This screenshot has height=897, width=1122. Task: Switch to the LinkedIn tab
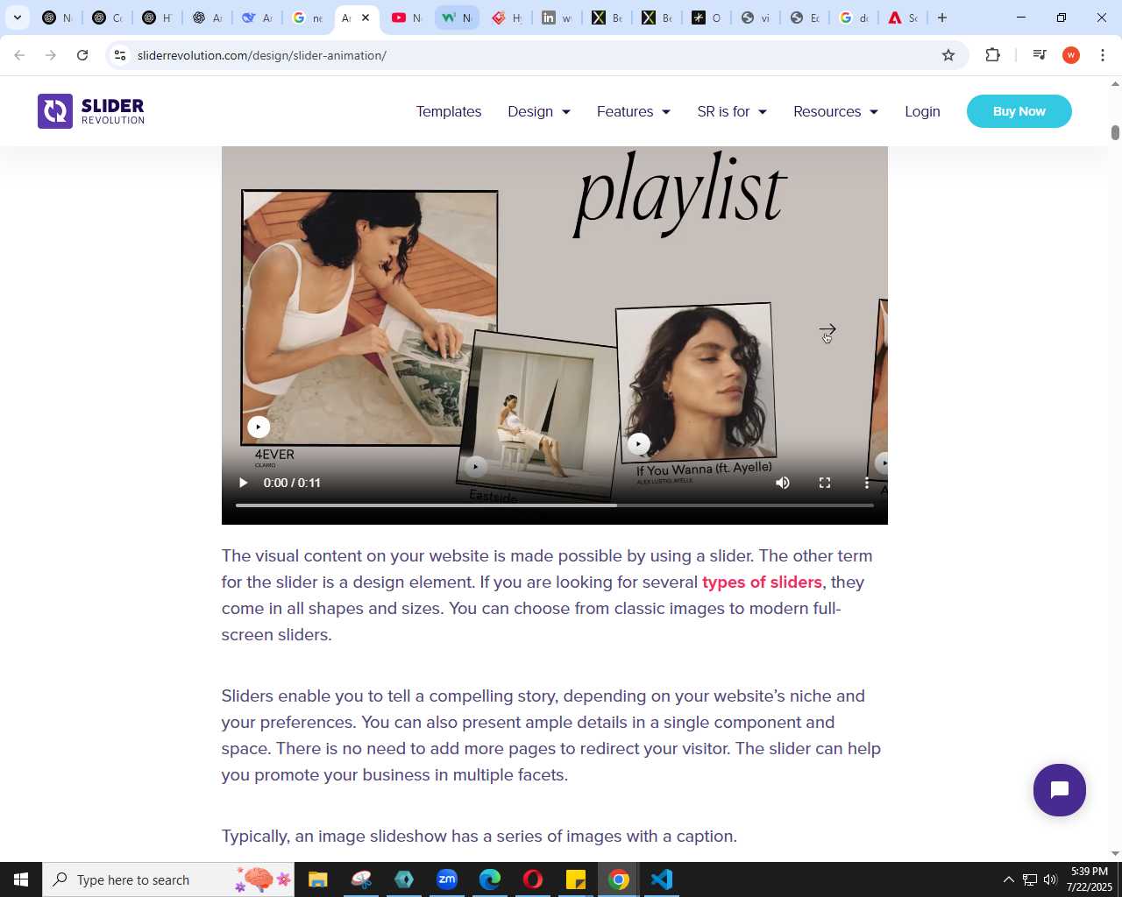tap(557, 18)
